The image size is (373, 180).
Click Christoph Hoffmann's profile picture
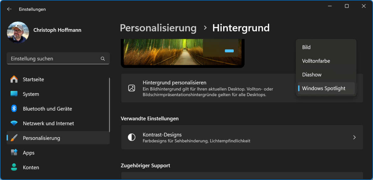pos(18,32)
